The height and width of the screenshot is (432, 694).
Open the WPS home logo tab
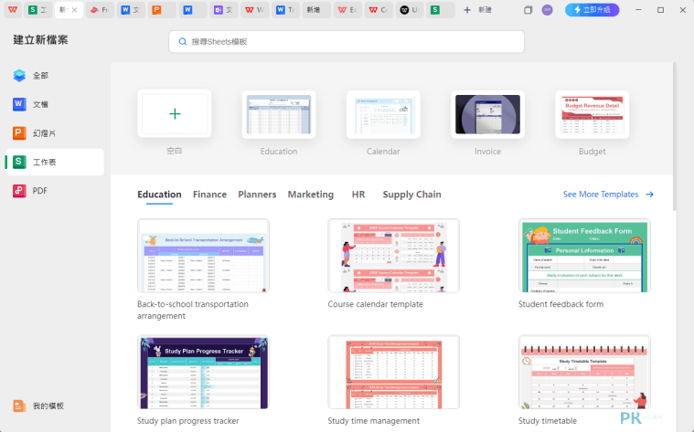click(13, 10)
